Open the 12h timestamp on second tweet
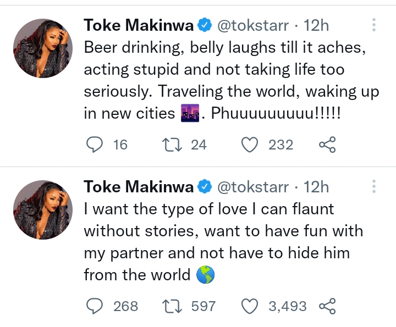 (x=317, y=187)
